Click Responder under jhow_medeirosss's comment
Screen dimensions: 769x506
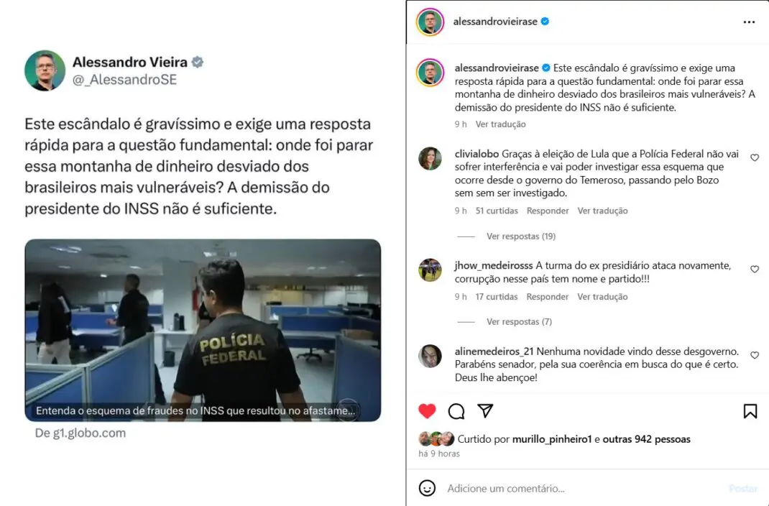coord(548,297)
